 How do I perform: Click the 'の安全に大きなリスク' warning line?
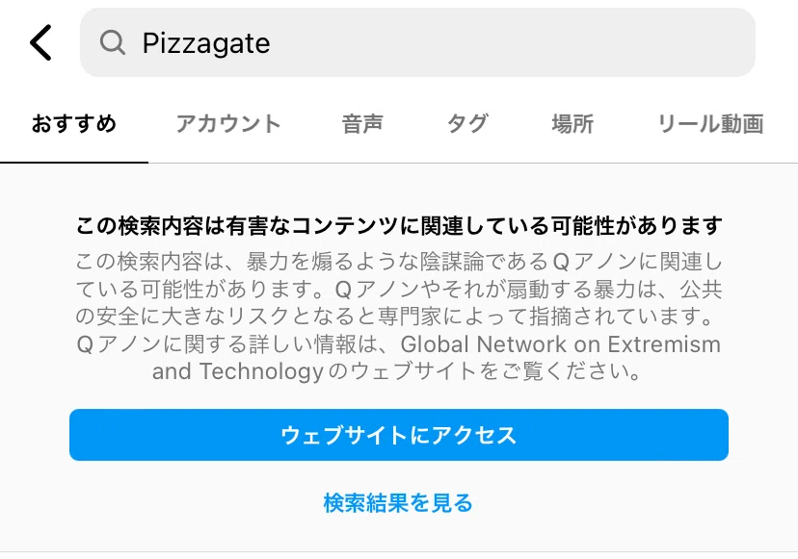point(395,317)
